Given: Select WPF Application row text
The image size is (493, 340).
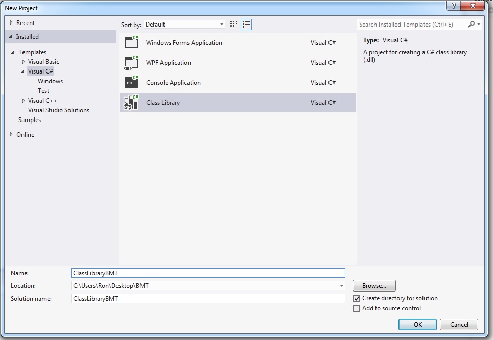Looking at the screenshot, I should [x=169, y=62].
